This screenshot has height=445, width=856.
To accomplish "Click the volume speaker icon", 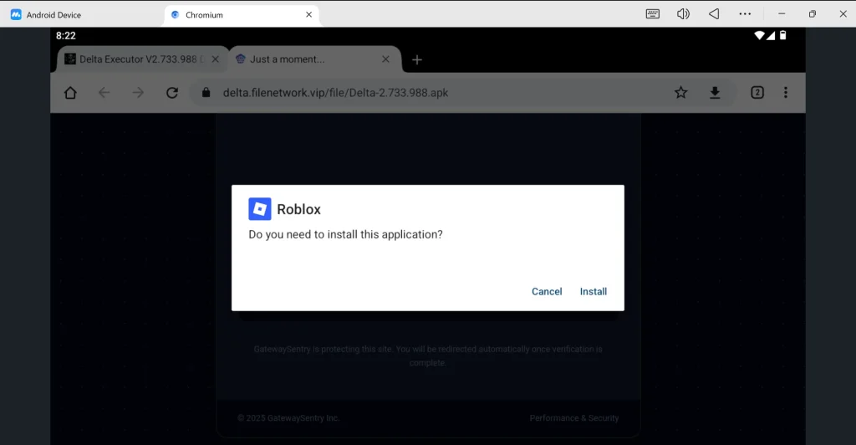I will (683, 14).
